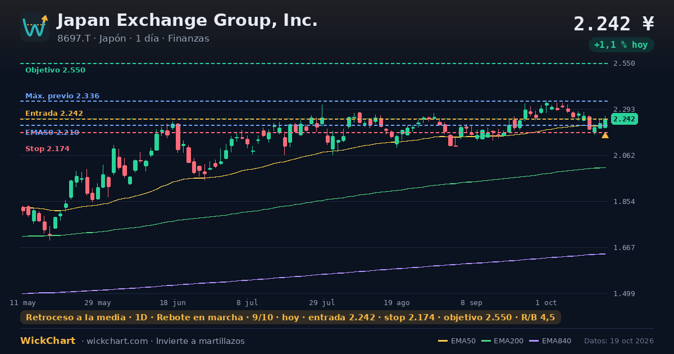Click the 8 jul date label
Image resolution: width=674 pixels, height=354 pixels.
tap(247, 302)
